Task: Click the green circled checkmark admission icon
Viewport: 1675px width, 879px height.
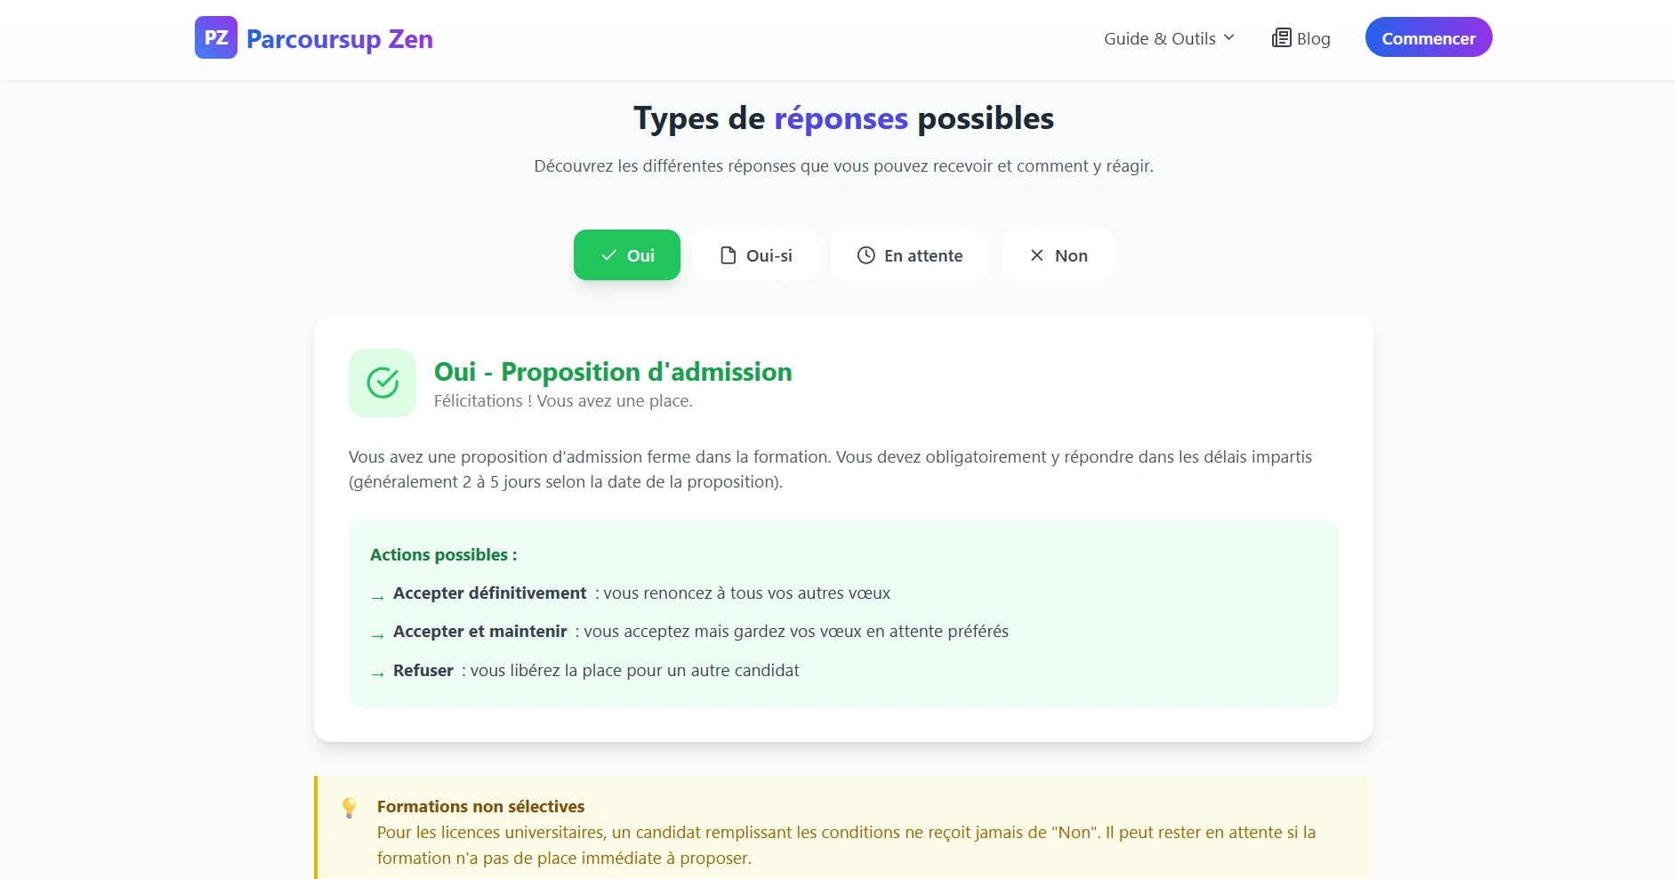Action: click(x=383, y=383)
